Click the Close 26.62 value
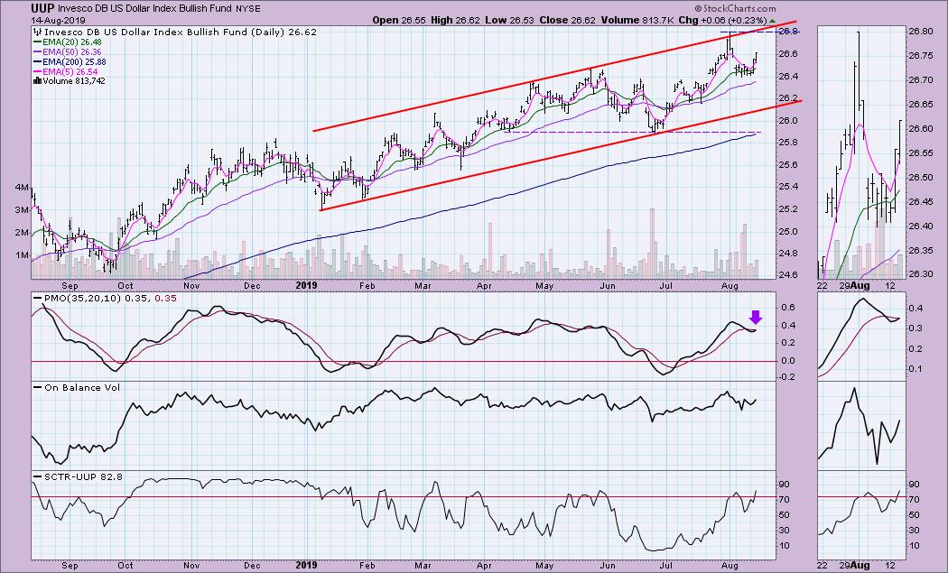This screenshot has width=948, height=573. [x=569, y=20]
